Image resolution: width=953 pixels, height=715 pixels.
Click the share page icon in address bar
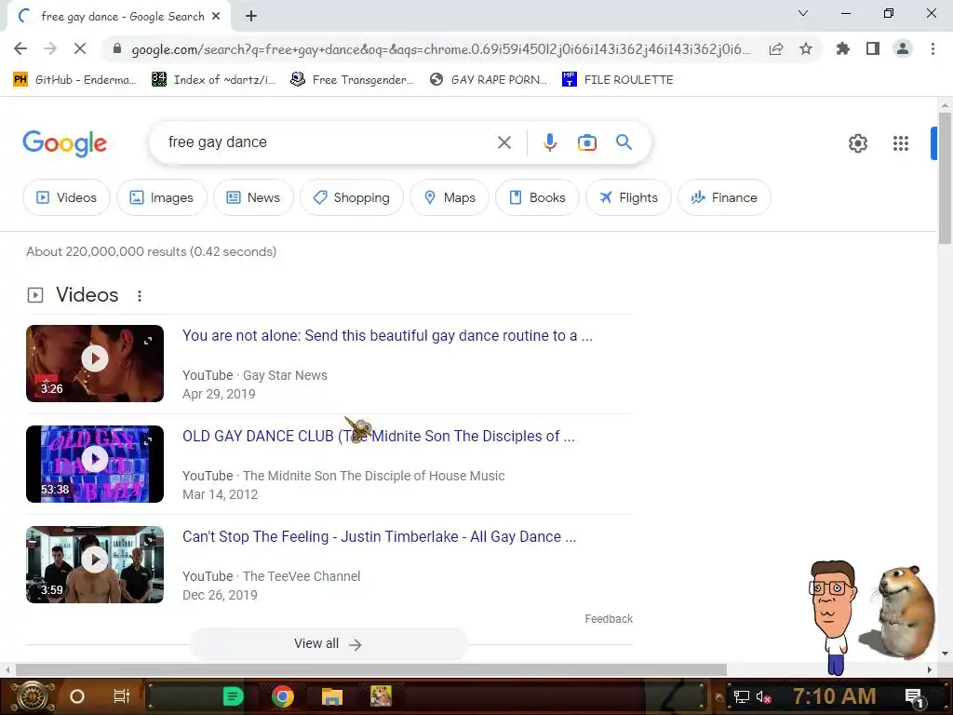click(x=776, y=49)
